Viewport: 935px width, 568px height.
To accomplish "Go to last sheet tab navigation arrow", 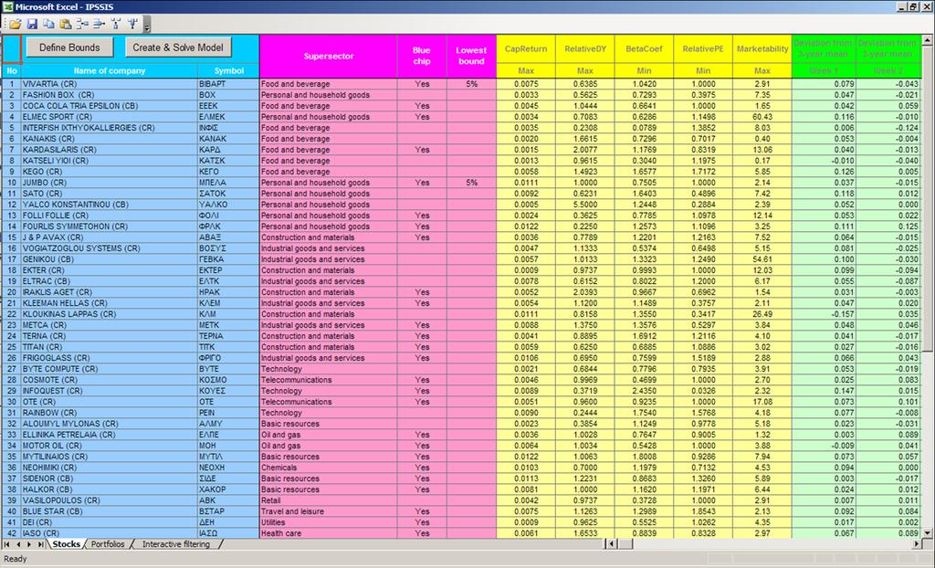I will [40, 544].
